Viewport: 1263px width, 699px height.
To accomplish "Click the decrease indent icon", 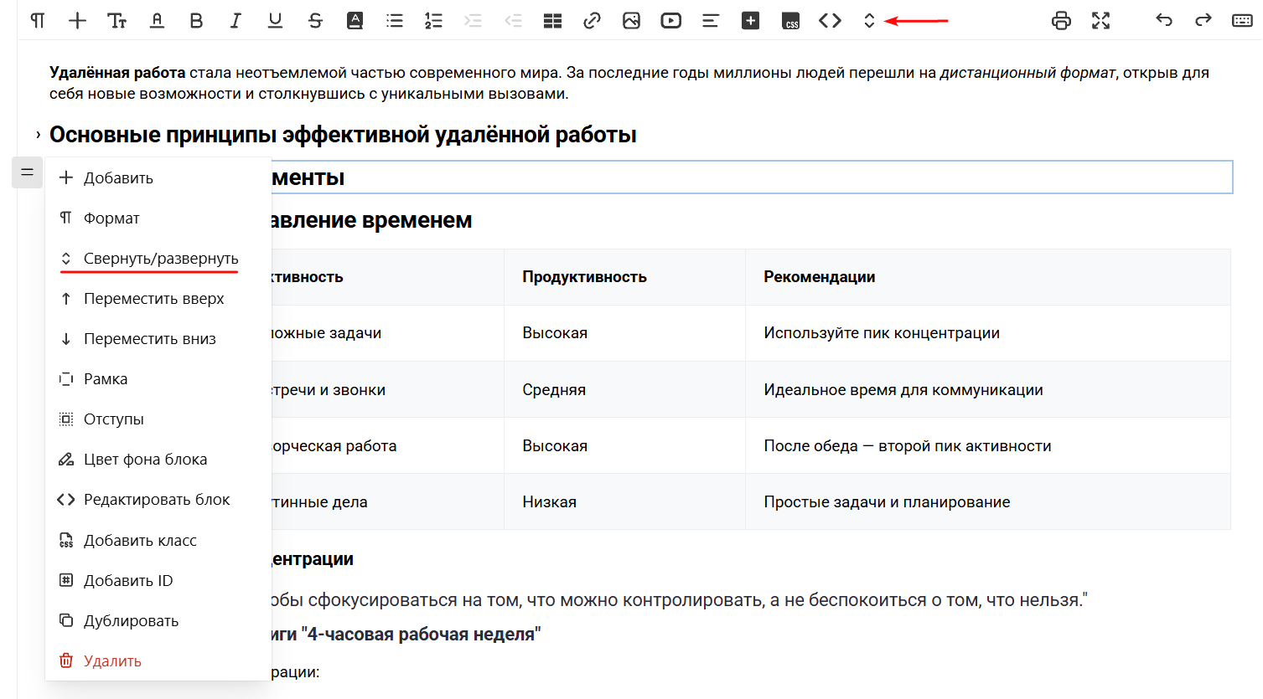I will click(x=513, y=21).
